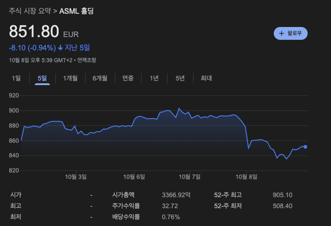Show the 1년 chart range
The image size is (331, 226).
154,78
